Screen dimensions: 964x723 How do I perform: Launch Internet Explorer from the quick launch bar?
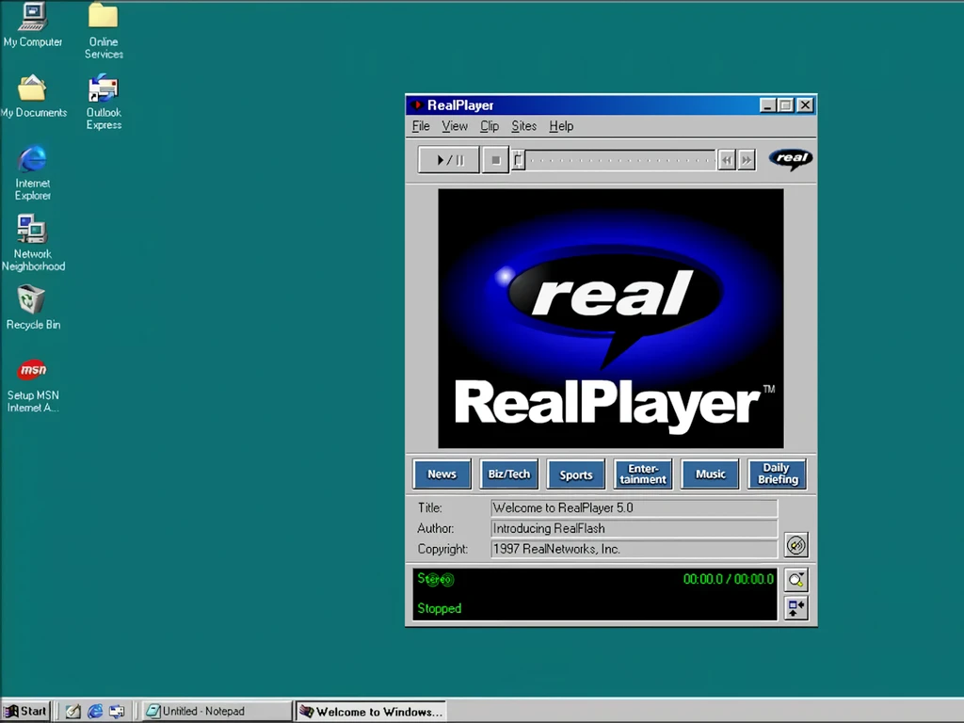(95, 712)
